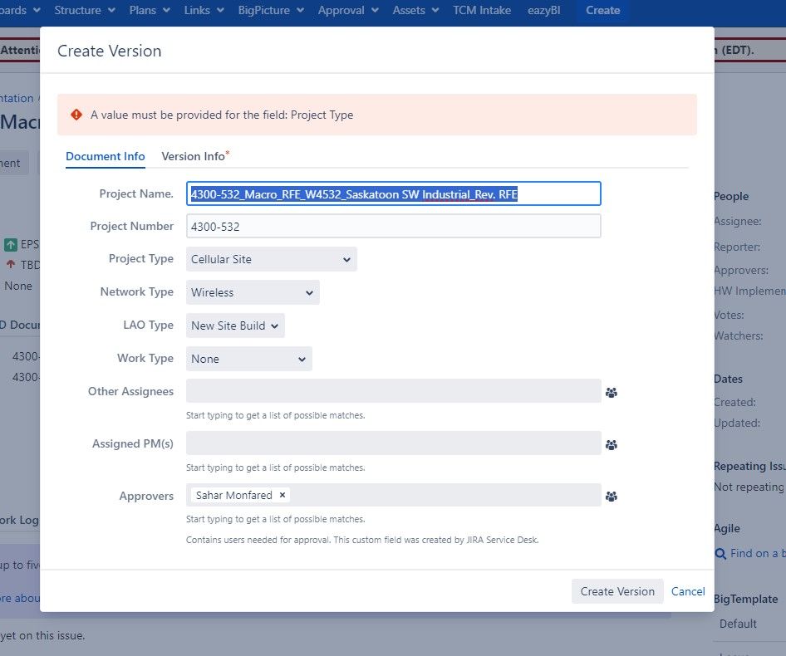Open the LAO Type dropdown
Viewport: 786px width, 656px height.
tap(235, 326)
